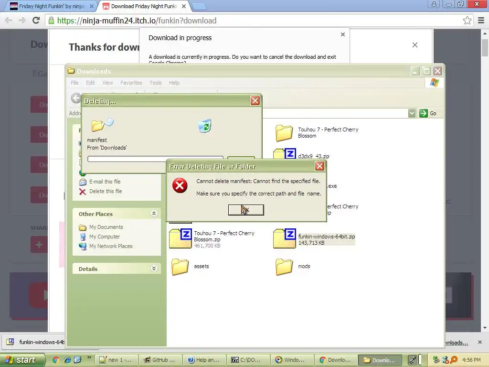Open the Edit menu in Downloads window
Viewport: 489px width, 367px height.
pos(90,83)
